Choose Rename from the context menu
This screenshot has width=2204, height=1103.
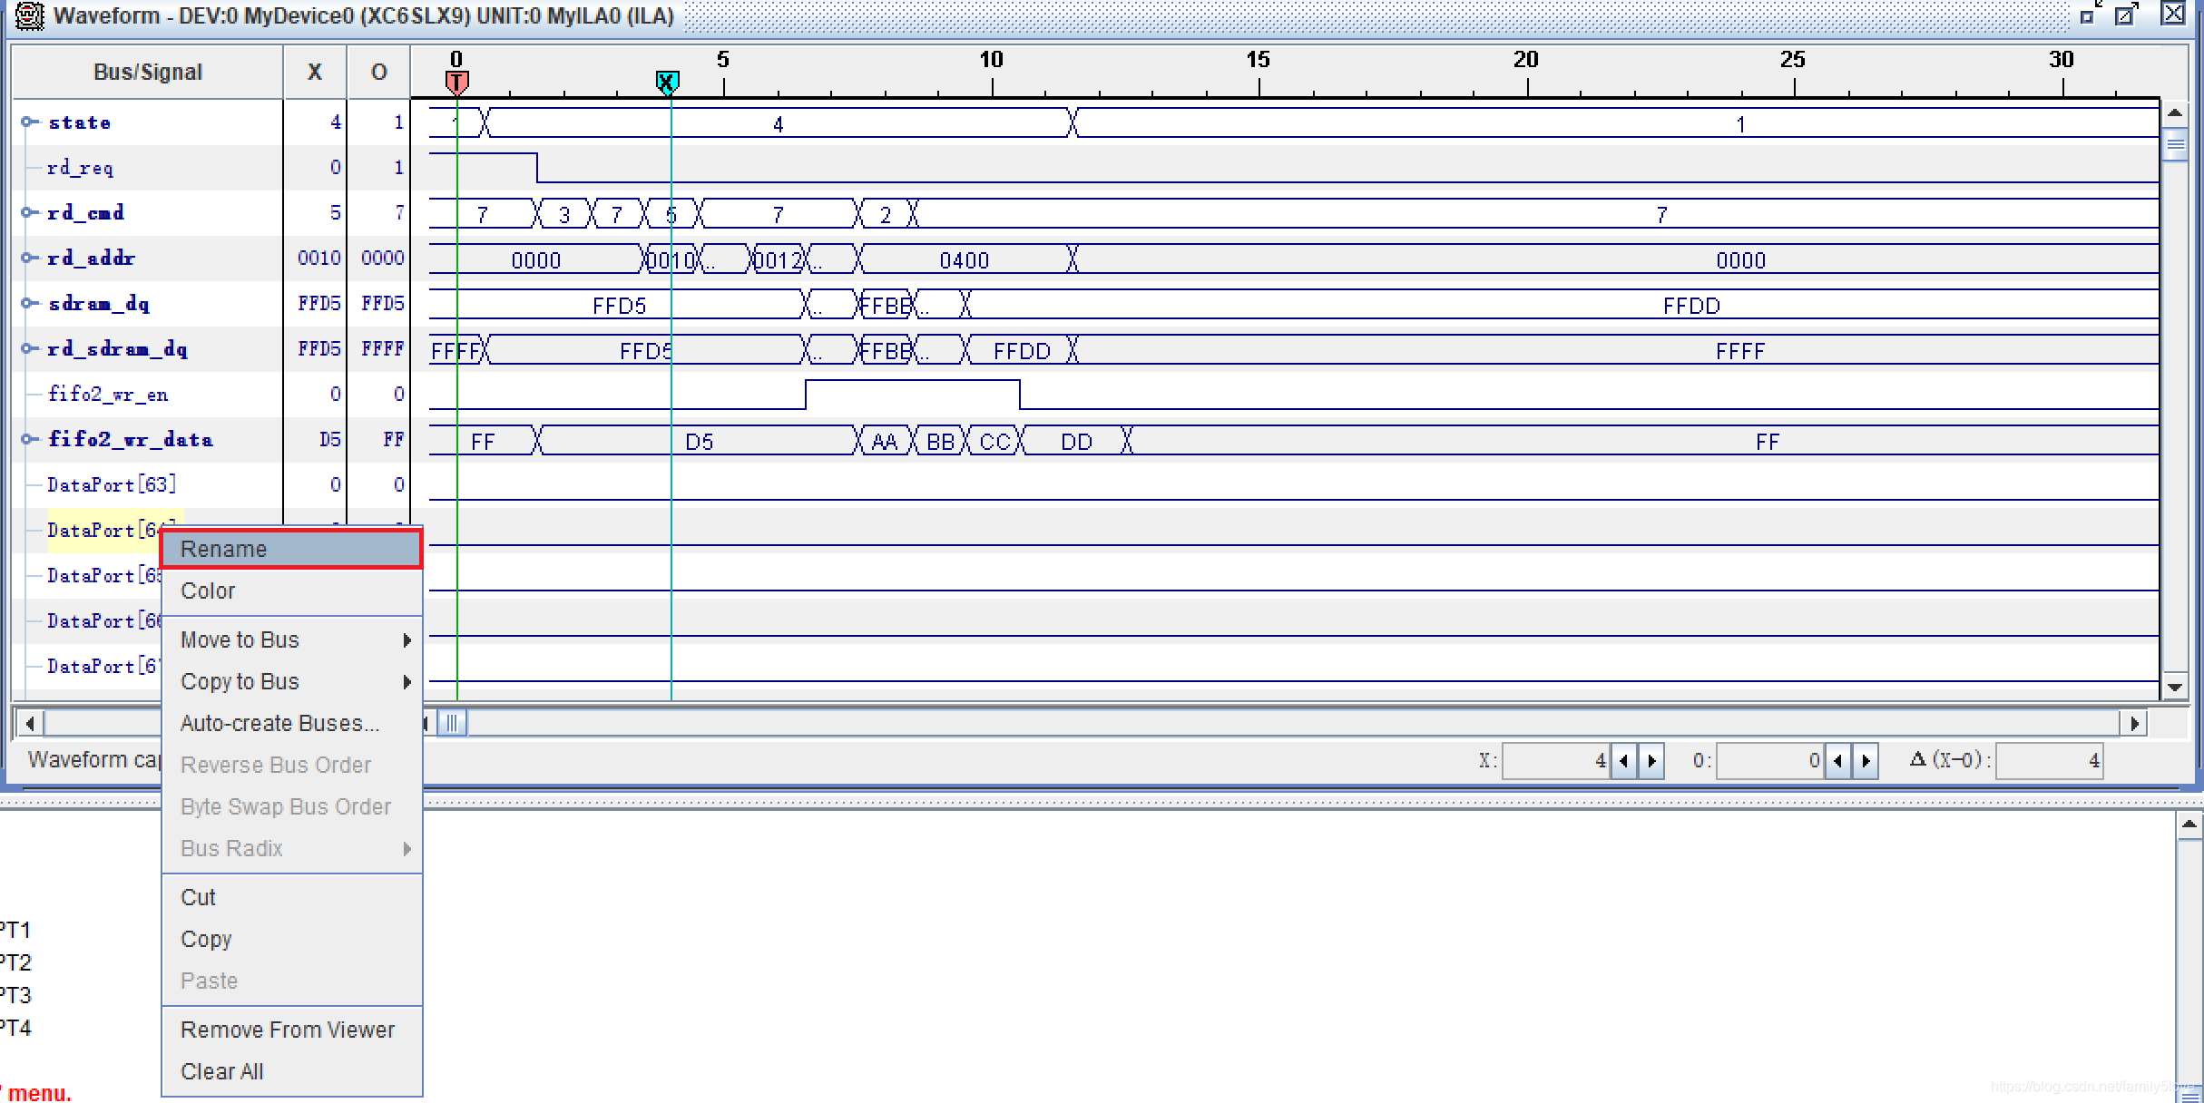pos(291,549)
